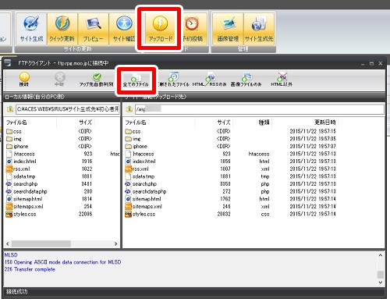Select local search.php file
This screenshot has height=302, width=390.
22,184
